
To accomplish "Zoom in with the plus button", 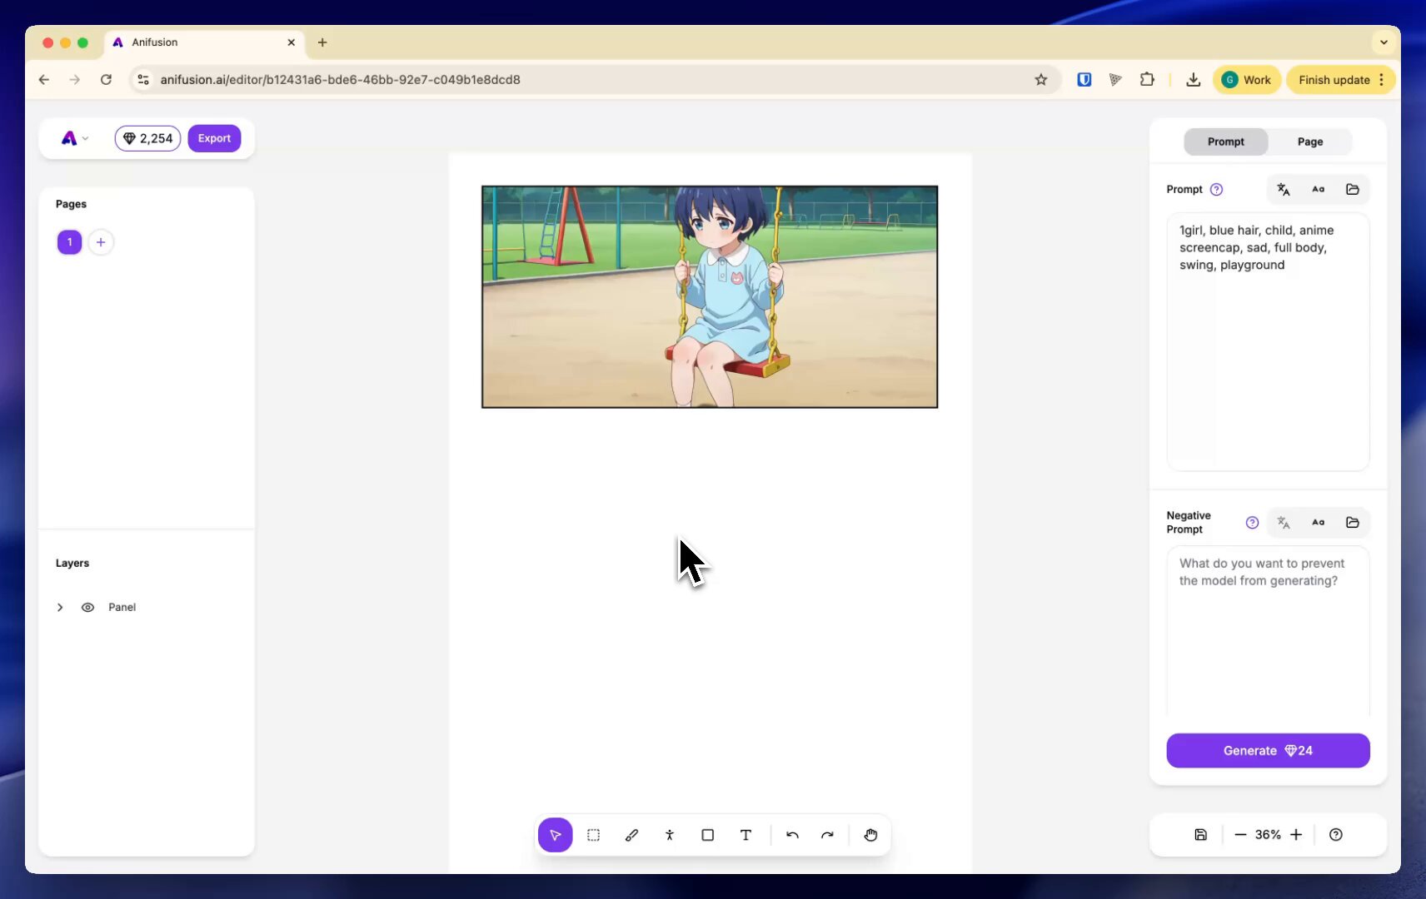I will point(1296,835).
